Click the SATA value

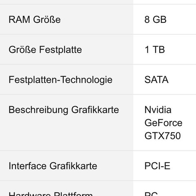156,80
